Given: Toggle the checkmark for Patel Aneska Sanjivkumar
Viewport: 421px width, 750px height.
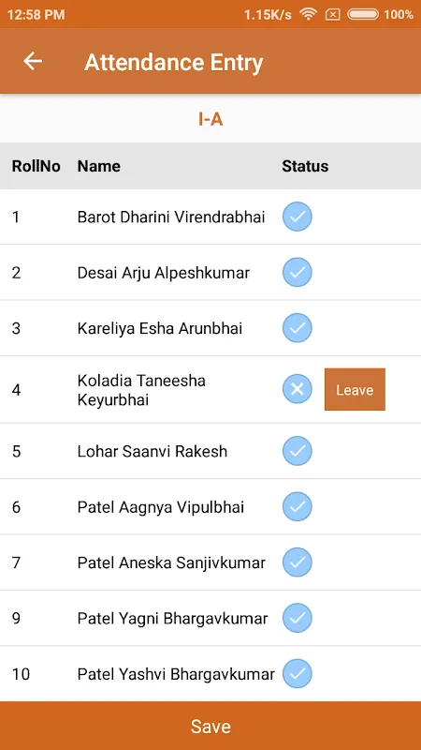Looking at the screenshot, I should (x=297, y=562).
